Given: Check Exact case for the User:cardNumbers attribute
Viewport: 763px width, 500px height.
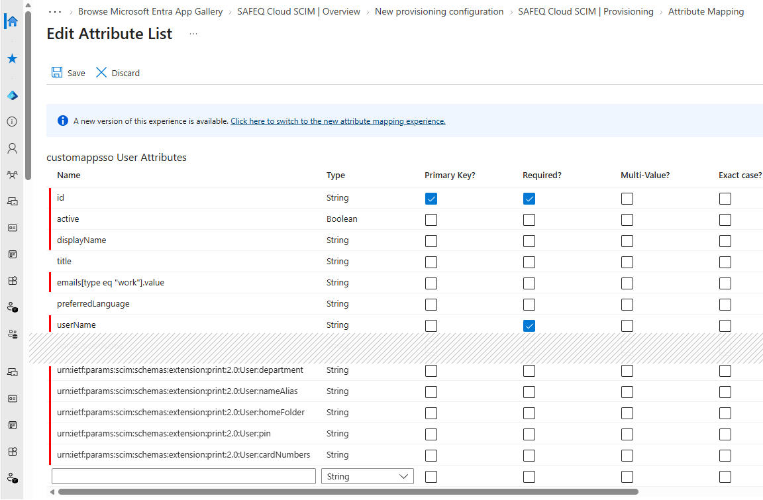Looking at the screenshot, I should pyautogui.click(x=725, y=455).
